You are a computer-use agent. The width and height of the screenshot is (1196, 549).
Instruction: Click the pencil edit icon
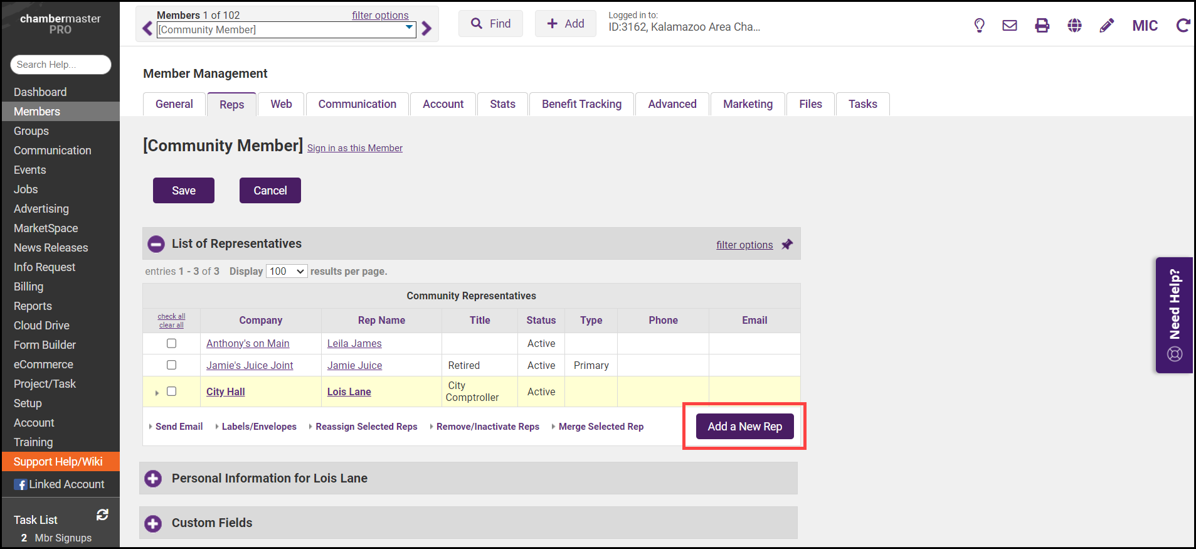pyautogui.click(x=1107, y=25)
